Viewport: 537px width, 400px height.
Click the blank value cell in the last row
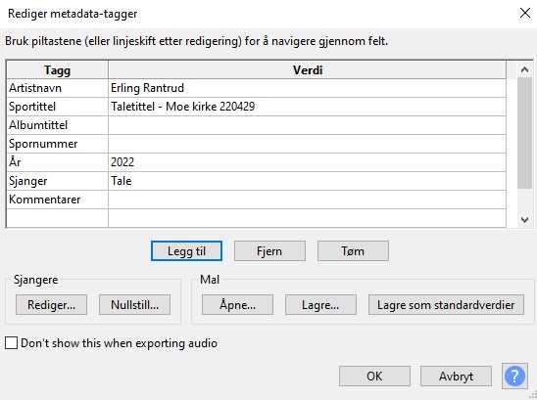(x=307, y=218)
